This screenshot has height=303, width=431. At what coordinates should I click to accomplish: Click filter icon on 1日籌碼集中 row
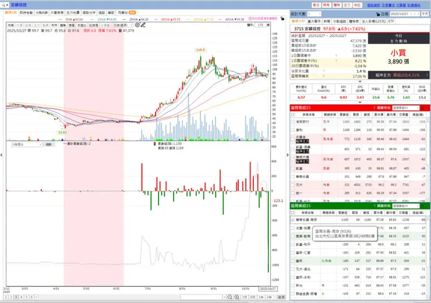[x=336, y=56]
